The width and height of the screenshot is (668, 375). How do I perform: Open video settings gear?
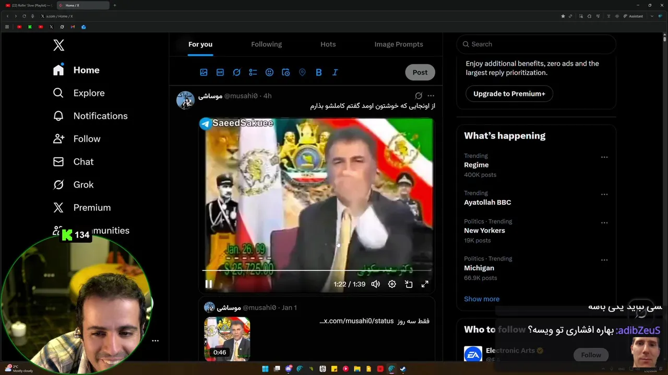pyautogui.click(x=392, y=284)
